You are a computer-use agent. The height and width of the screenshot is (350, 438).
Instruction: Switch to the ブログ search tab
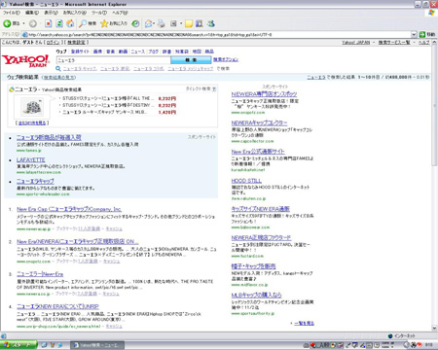tap(154, 52)
